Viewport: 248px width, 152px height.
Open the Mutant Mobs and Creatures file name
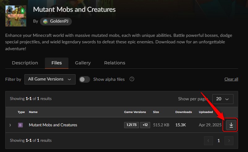tap(53, 125)
